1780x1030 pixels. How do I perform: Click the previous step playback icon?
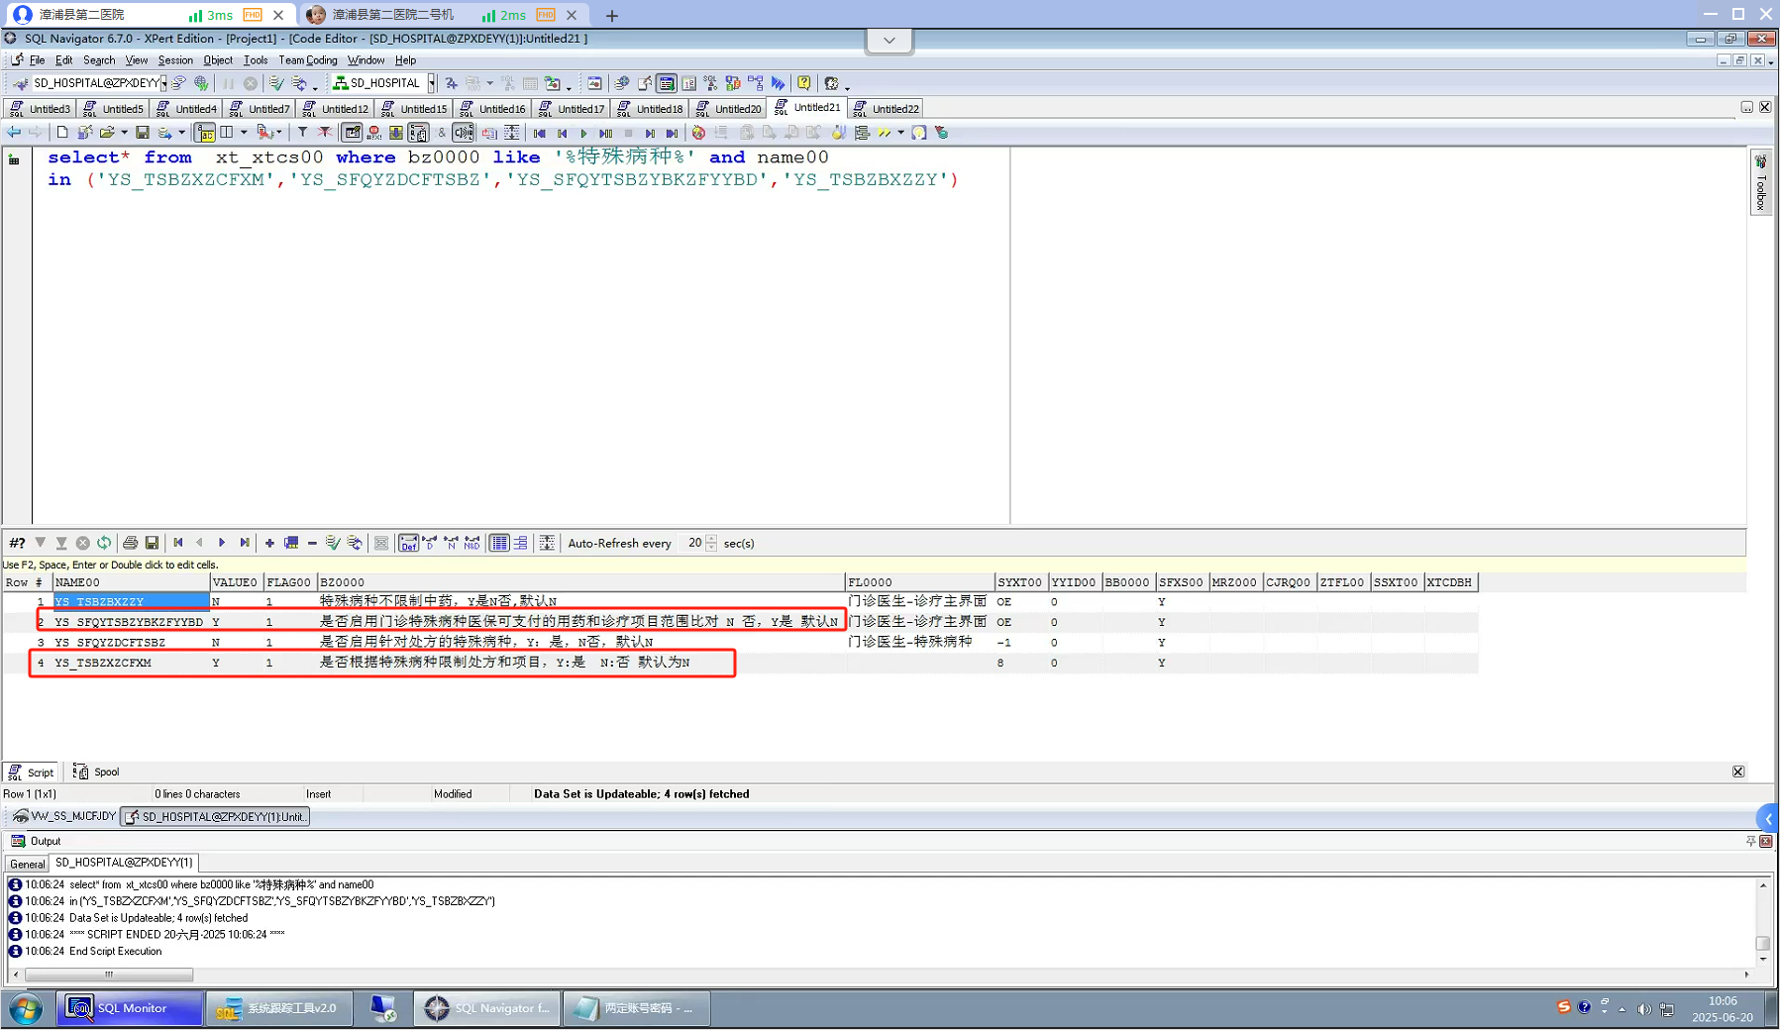(x=562, y=133)
